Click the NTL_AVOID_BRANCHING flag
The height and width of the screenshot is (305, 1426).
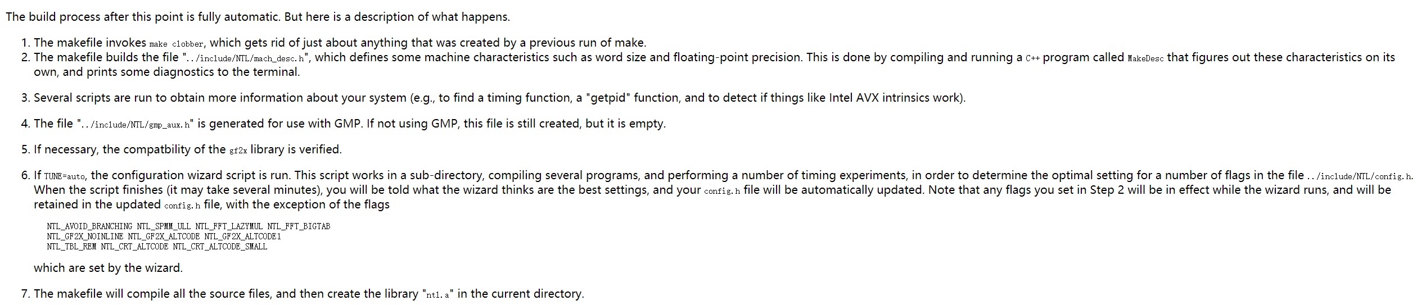point(89,226)
